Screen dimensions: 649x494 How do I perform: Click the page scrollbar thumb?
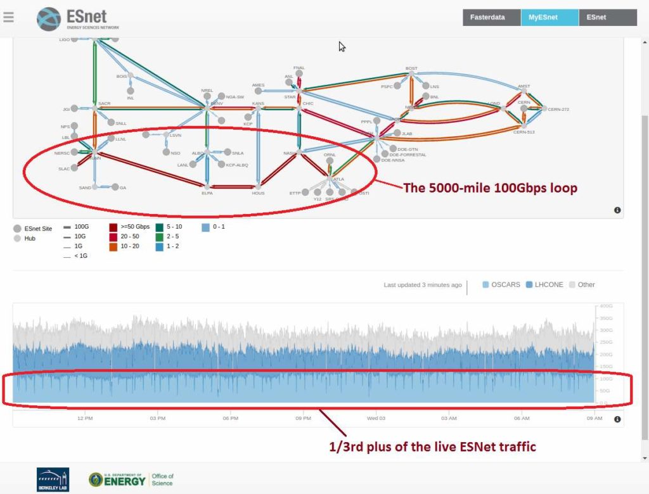pyautogui.click(x=645, y=277)
